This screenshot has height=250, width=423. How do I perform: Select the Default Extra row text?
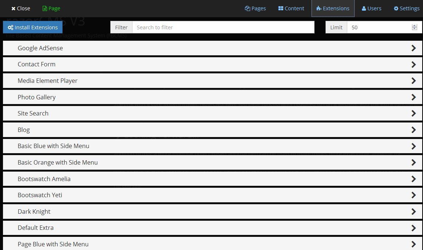click(x=36, y=228)
